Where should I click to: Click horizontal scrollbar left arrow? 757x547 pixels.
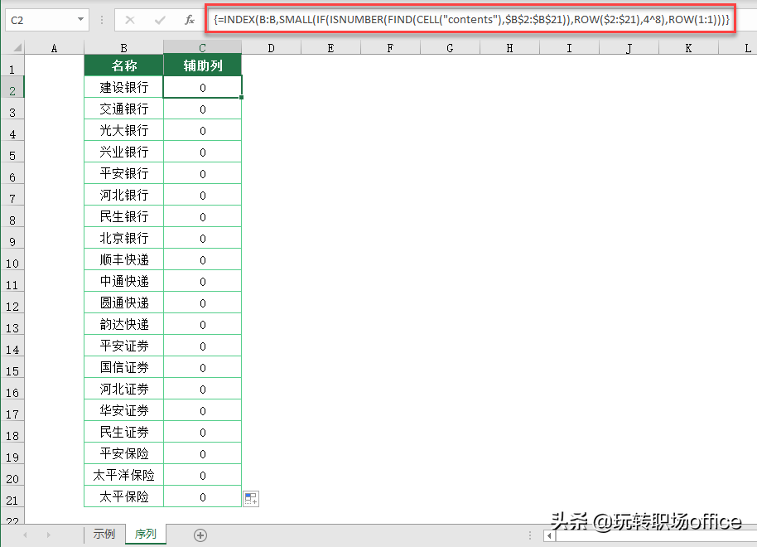pos(549,535)
